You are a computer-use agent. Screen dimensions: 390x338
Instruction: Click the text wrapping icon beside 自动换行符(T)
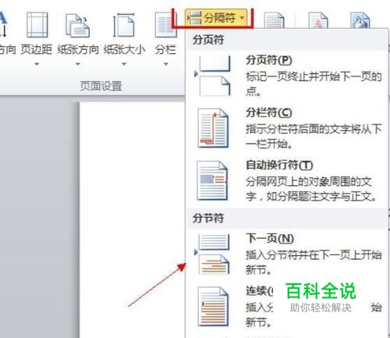212,181
